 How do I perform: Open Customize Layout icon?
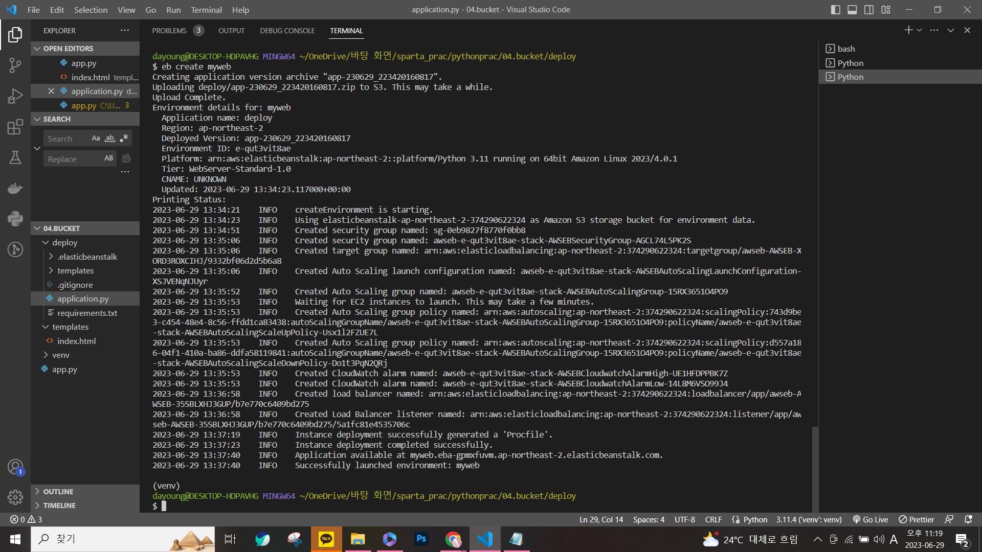886,10
